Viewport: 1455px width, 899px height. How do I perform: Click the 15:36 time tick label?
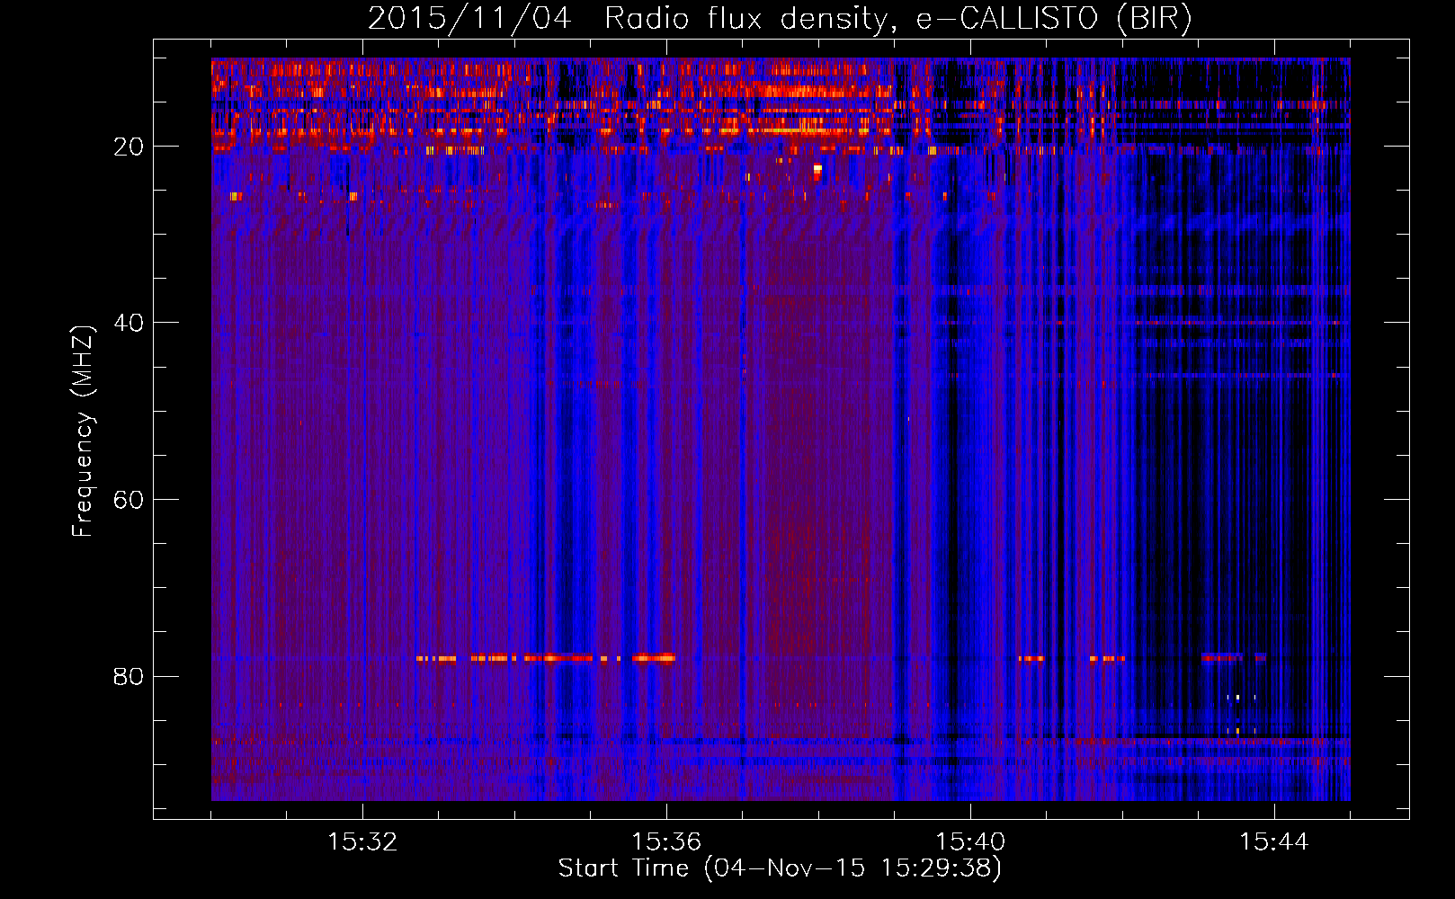(x=666, y=842)
